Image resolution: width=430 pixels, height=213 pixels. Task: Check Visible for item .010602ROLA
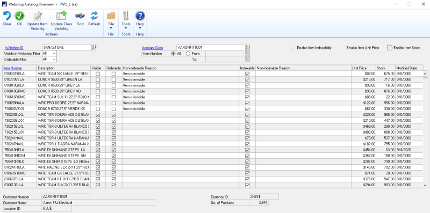tap(98, 74)
